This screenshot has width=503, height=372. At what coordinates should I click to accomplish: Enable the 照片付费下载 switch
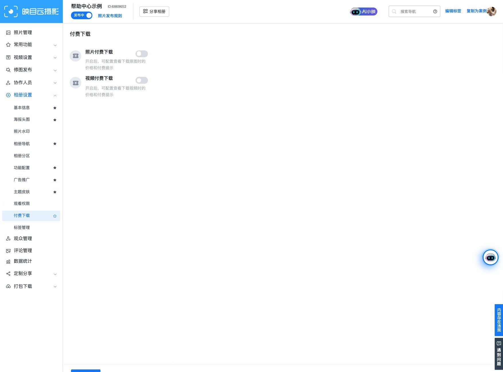(142, 54)
